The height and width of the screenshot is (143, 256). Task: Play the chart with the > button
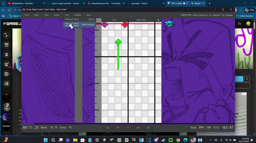(128, 128)
